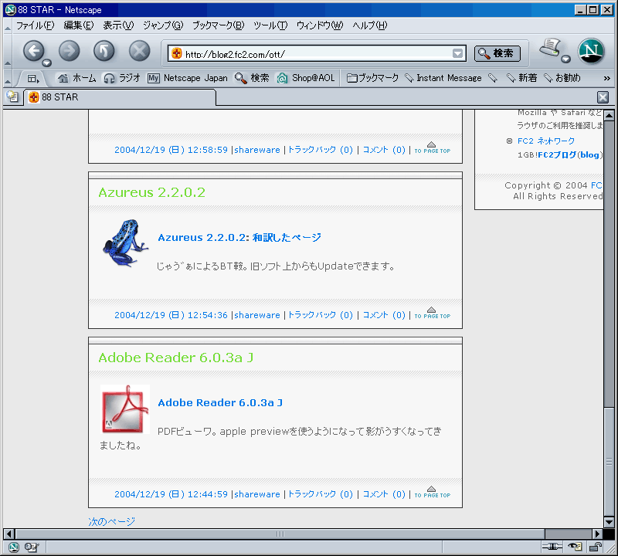This screenshot has width=618, height=556.
Task: Click the tab-shaped icon left of ホーム
Action: click(32, 79)
